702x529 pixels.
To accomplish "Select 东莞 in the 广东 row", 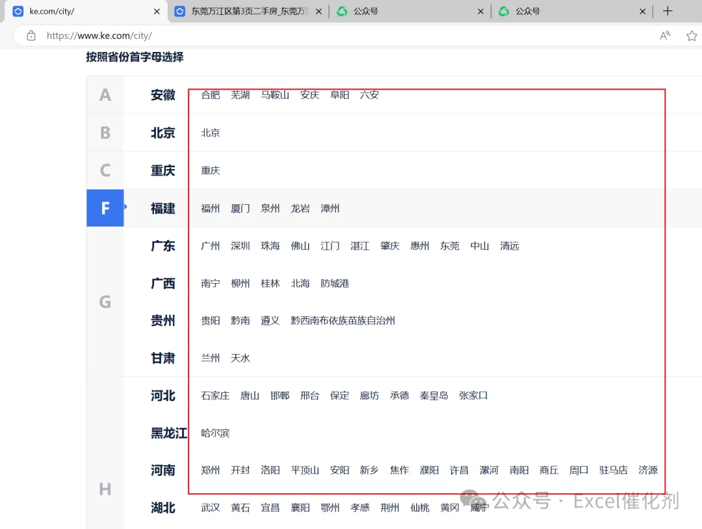I will pyautogui.click(x=450, y=246).
